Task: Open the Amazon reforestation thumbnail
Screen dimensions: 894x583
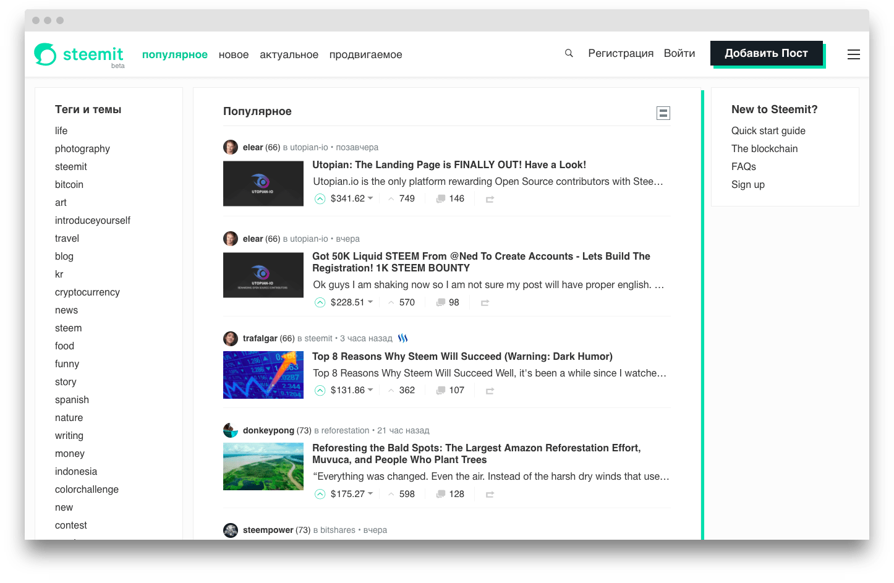Action: click(x=263, y=467)
